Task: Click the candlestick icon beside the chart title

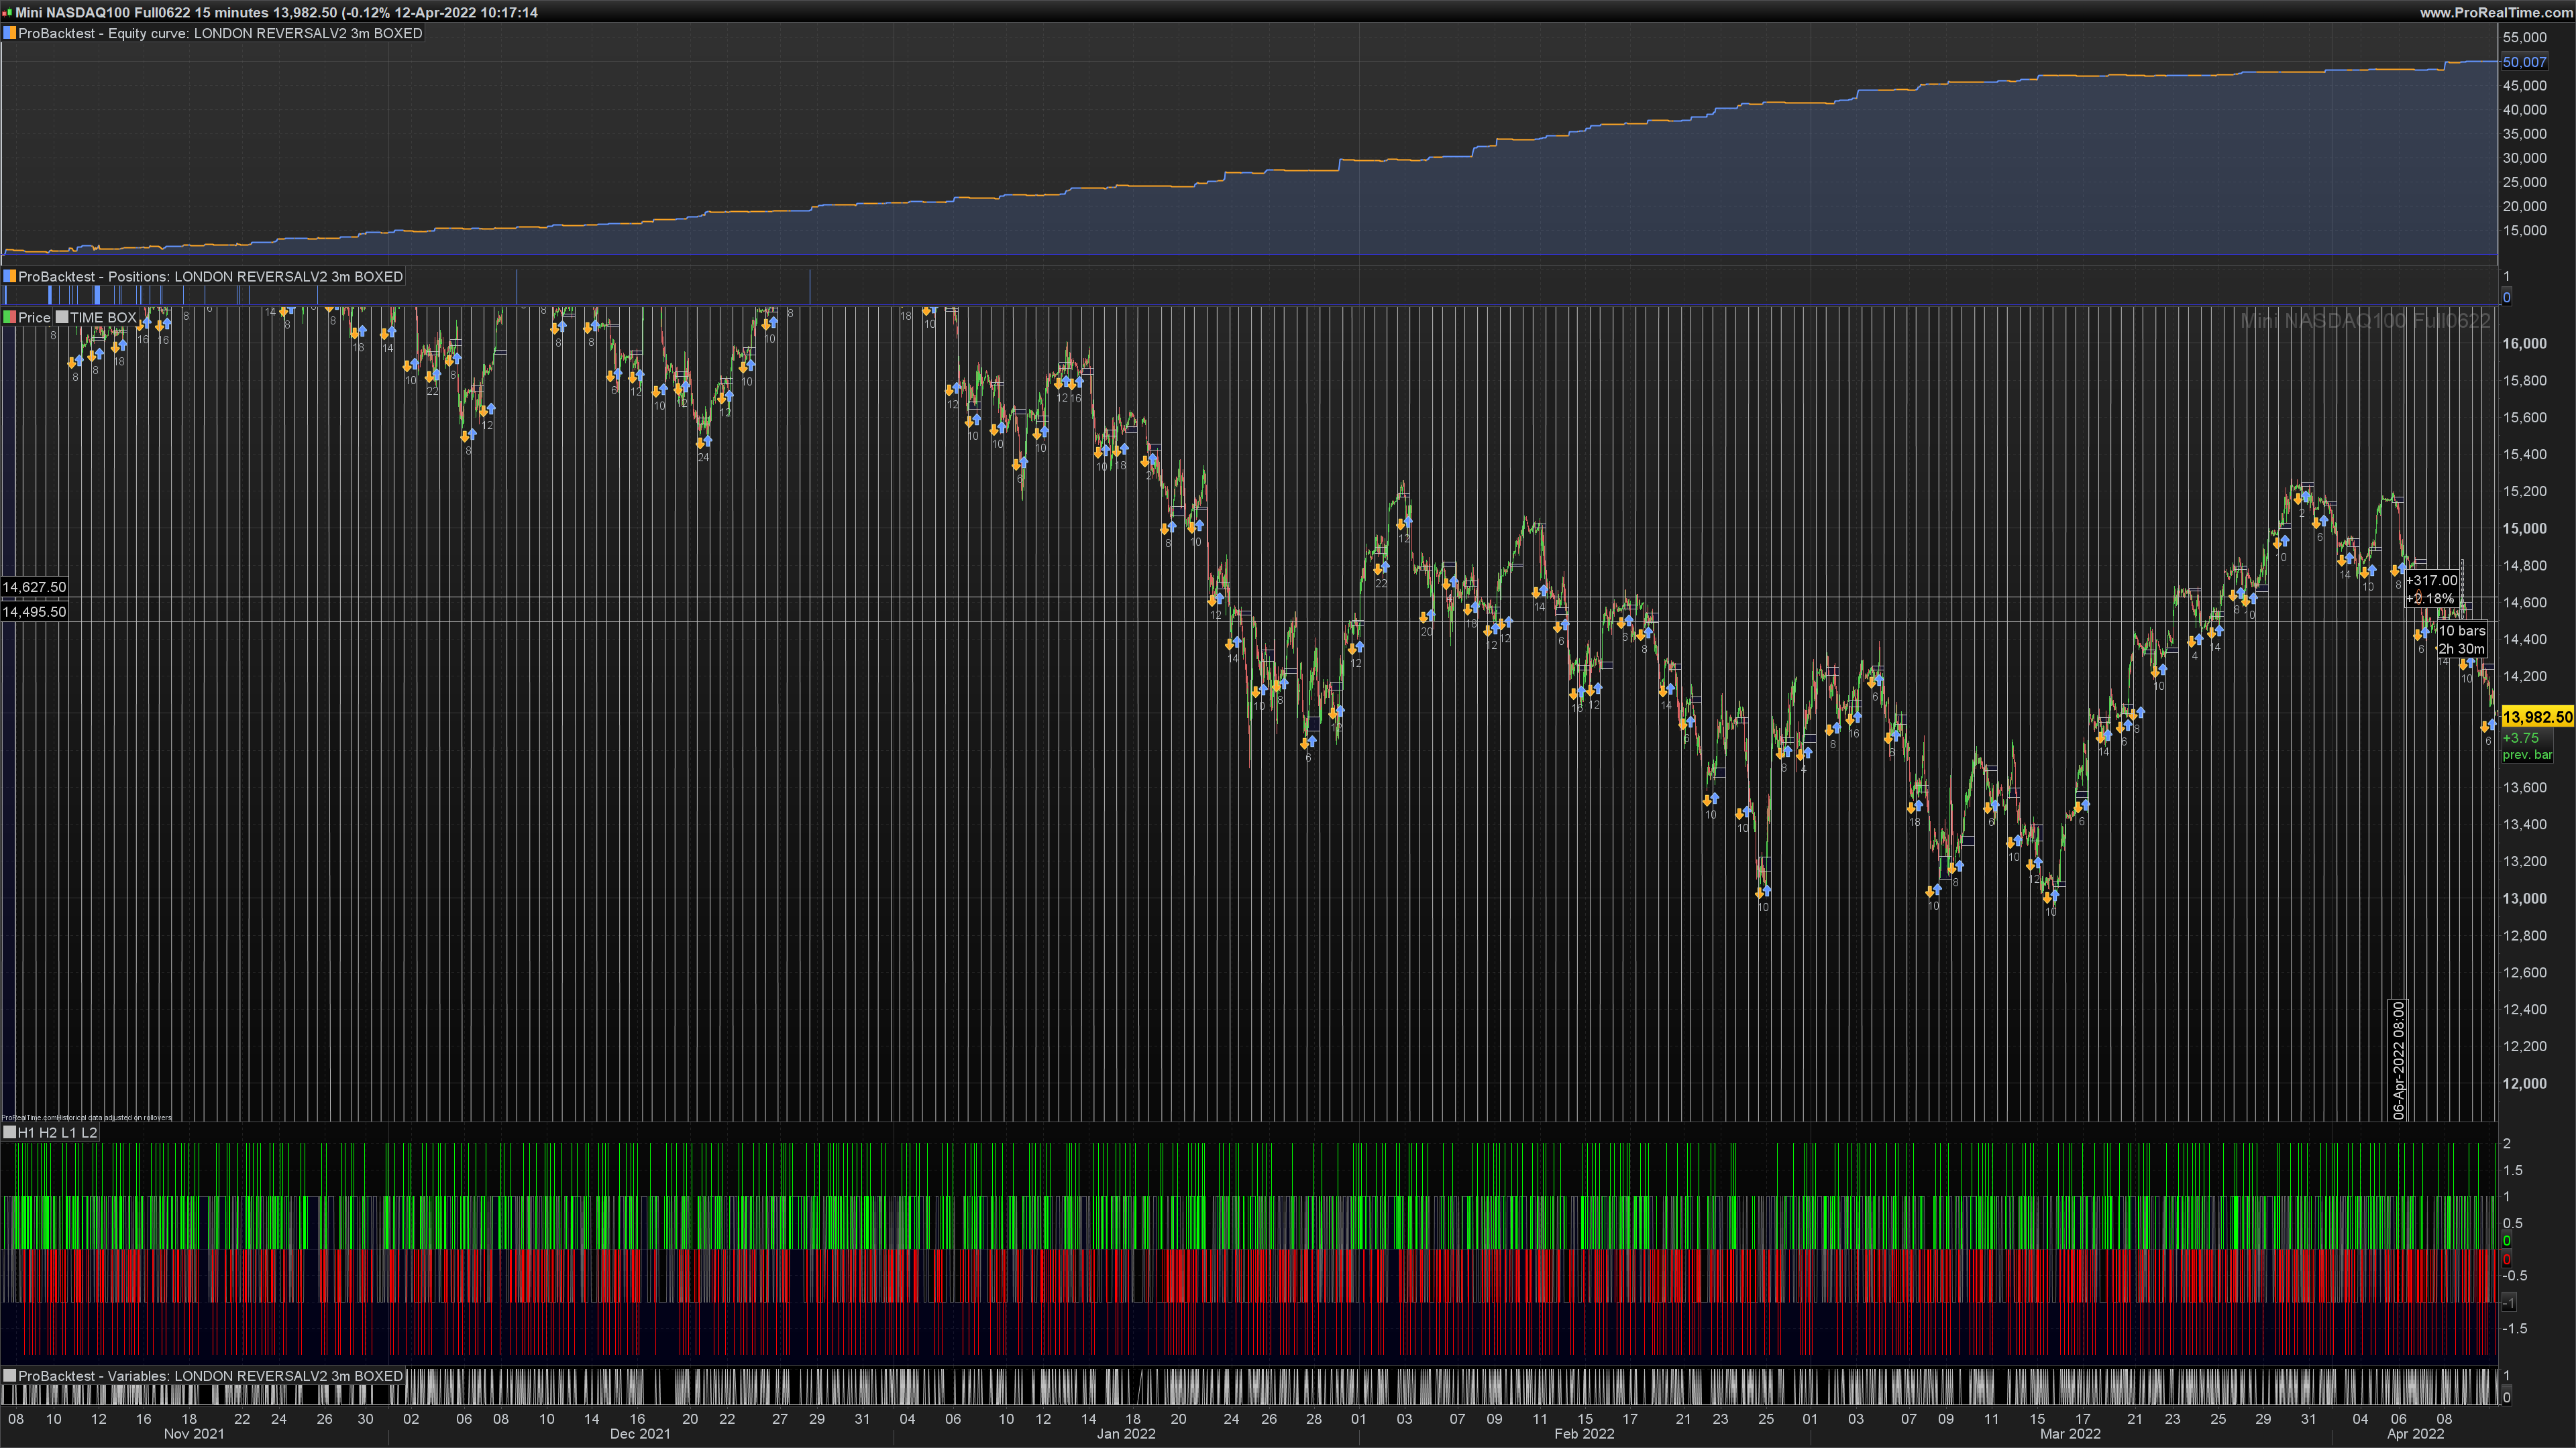Action: point(8,13)
